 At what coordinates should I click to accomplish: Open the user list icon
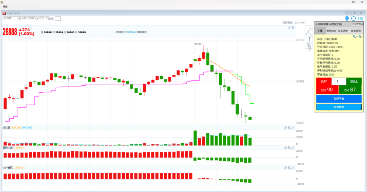[360, 19]
